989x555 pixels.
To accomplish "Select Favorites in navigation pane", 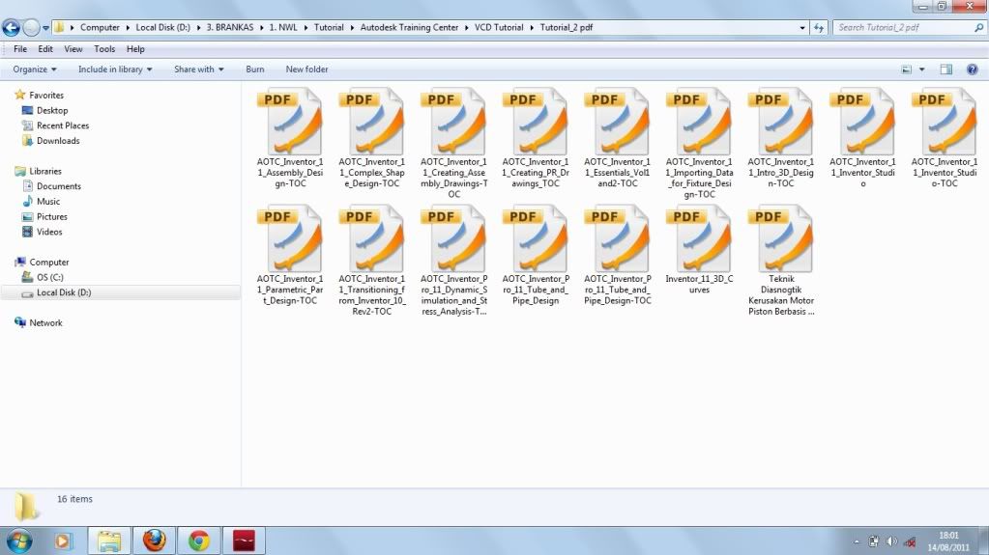I will (46, 96).
